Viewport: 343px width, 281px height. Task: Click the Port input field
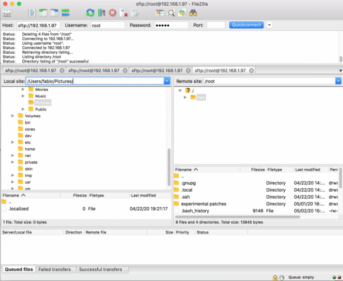[x=216, y=25]
